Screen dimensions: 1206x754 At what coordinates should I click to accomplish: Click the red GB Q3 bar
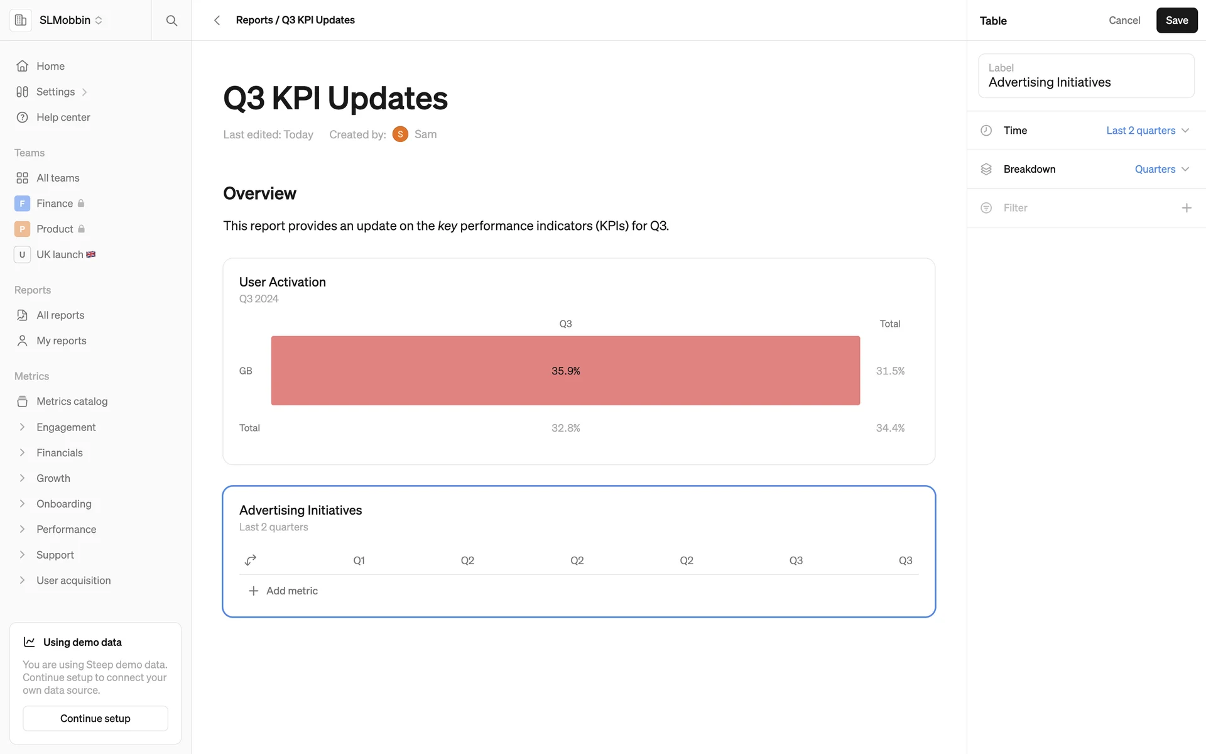[x=565, y=371]
